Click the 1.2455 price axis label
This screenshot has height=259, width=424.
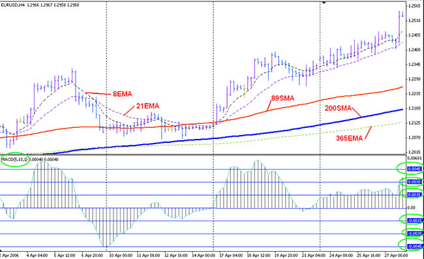(415, 35)
